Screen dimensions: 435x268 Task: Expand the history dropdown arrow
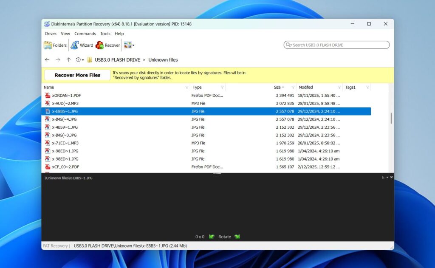[x=83, y=60]
